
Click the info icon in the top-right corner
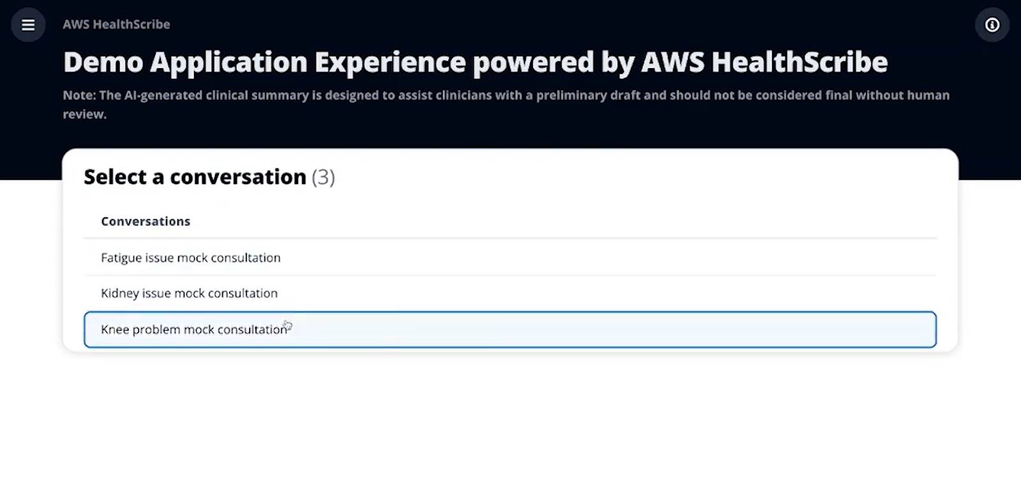pyautogui.click(x=992, y=25)
